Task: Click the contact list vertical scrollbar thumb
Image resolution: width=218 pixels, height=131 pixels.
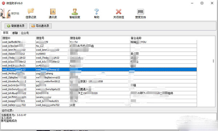Action: 213,61
